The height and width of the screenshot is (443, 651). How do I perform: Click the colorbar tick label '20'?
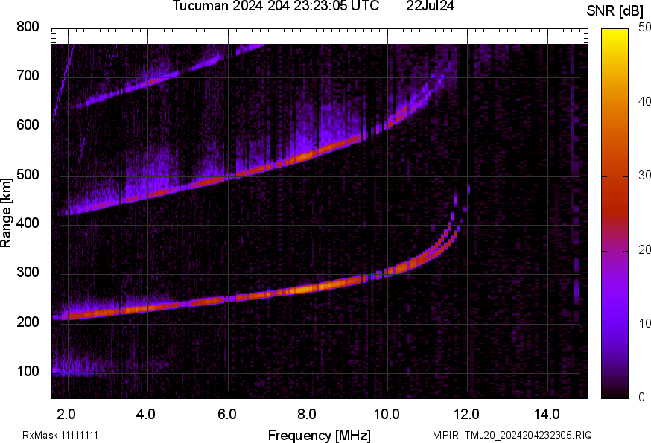pyautogui.click(x=644, y=249)
